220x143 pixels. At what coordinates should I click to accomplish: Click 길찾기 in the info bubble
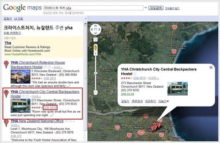125,101
